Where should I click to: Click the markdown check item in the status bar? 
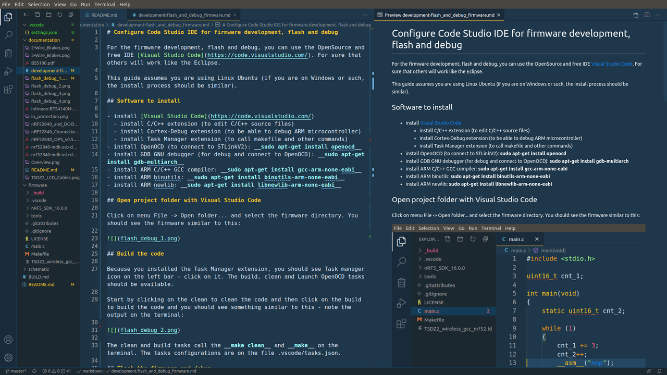90,371
